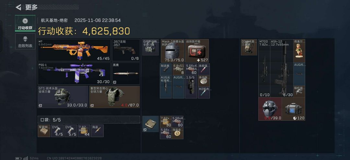
Task: Select the M700 rifle item
Action: (x=264, y=68)
